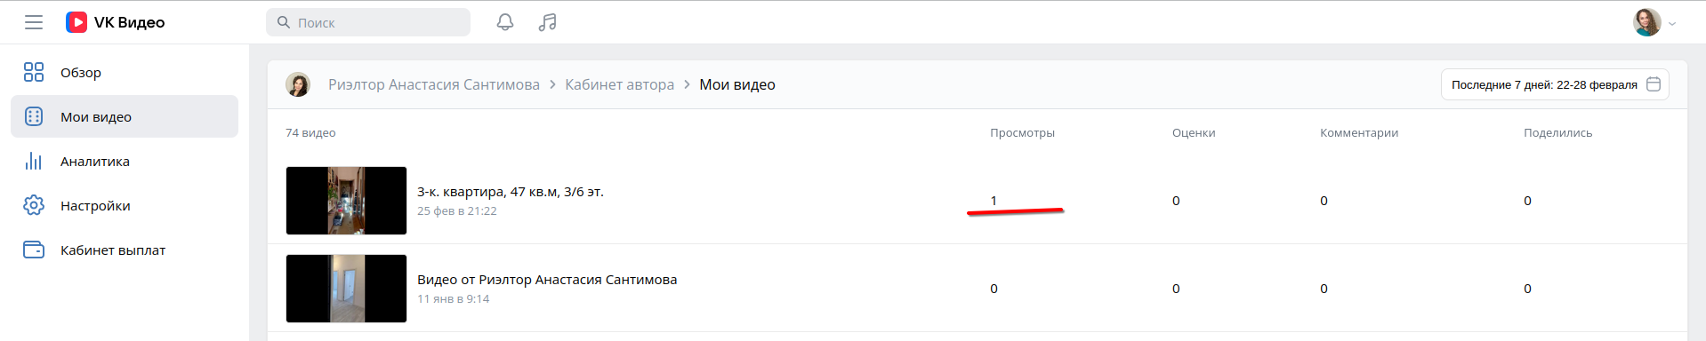Click the 3-к. квартира, 47 кв.м title
This screenshot has width=1706, height=341.
(x=511, y=192)
